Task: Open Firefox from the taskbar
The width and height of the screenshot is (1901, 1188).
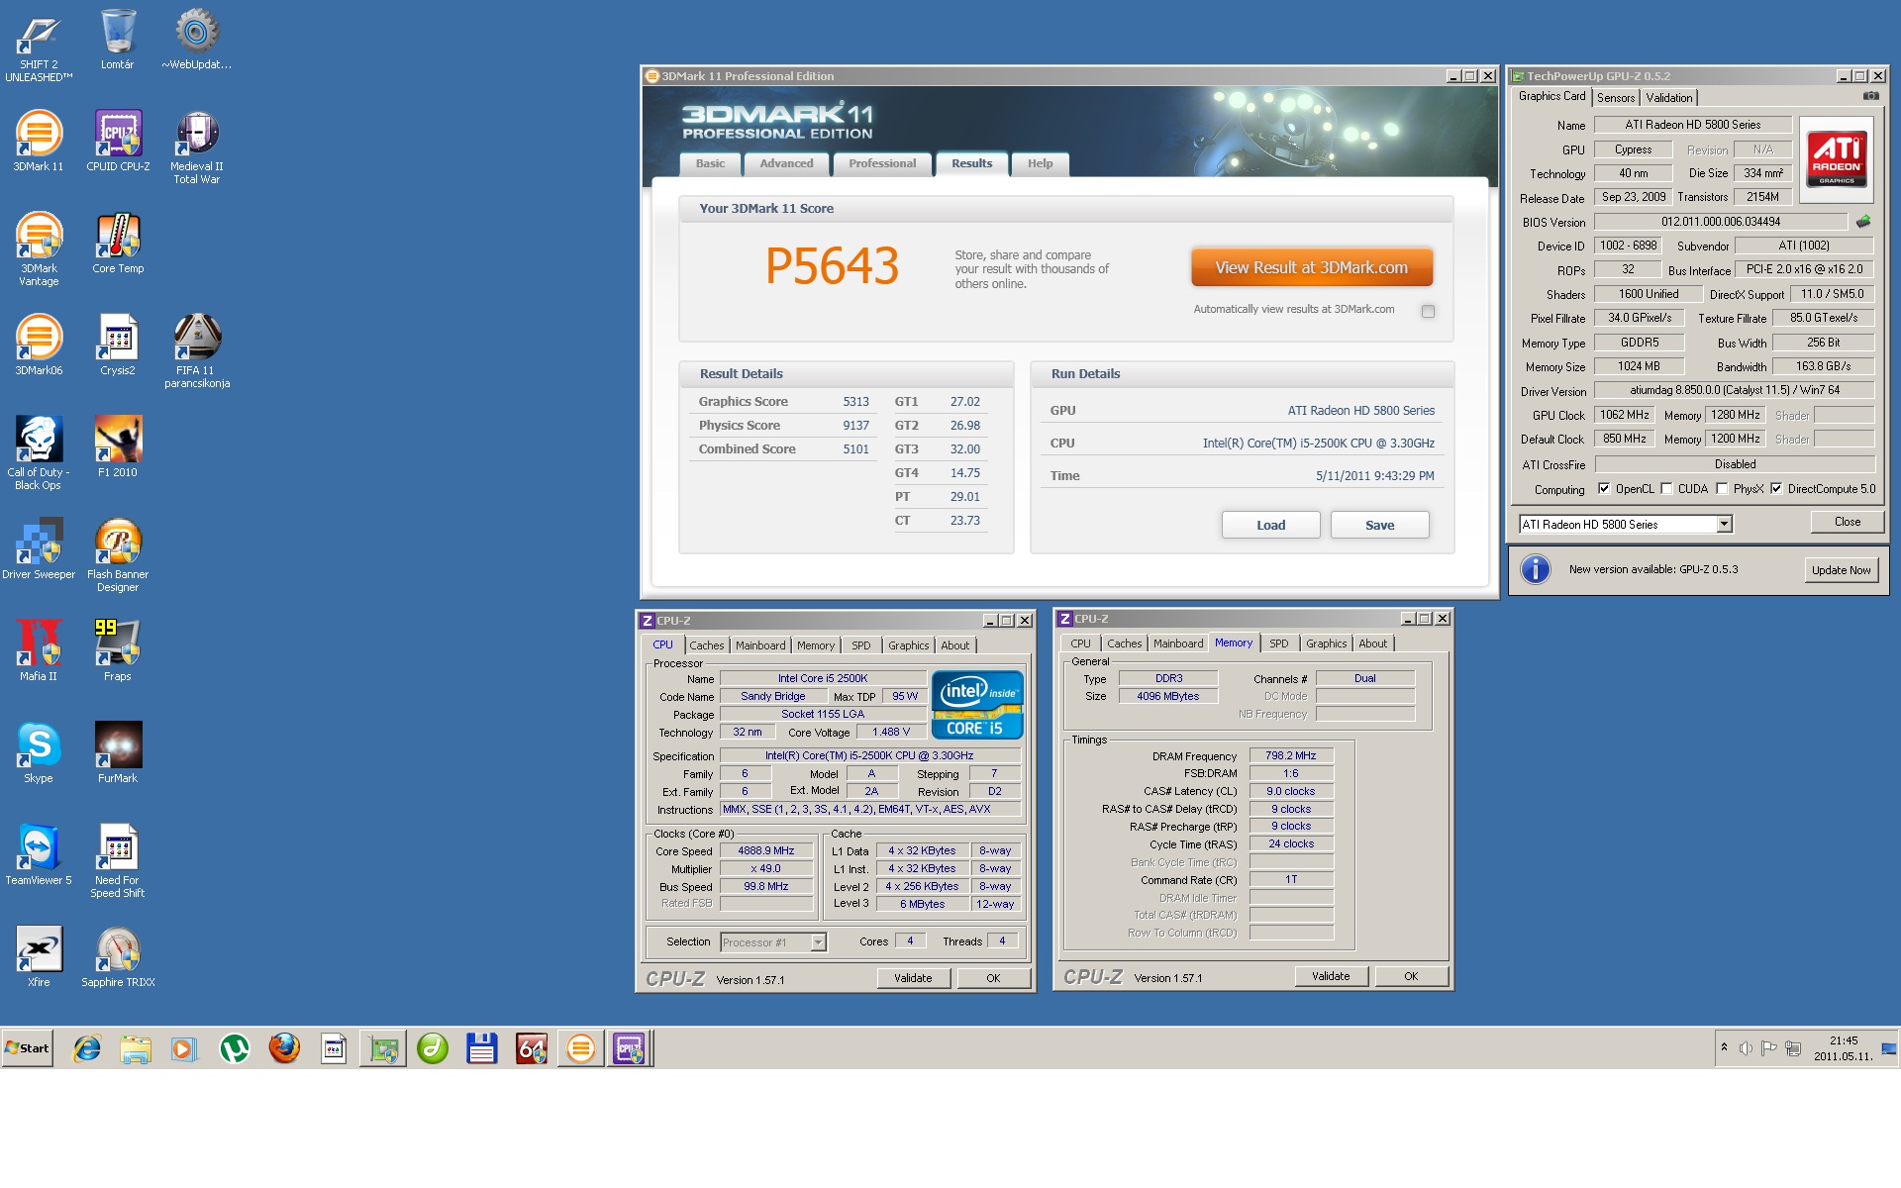Action: 284,1048
